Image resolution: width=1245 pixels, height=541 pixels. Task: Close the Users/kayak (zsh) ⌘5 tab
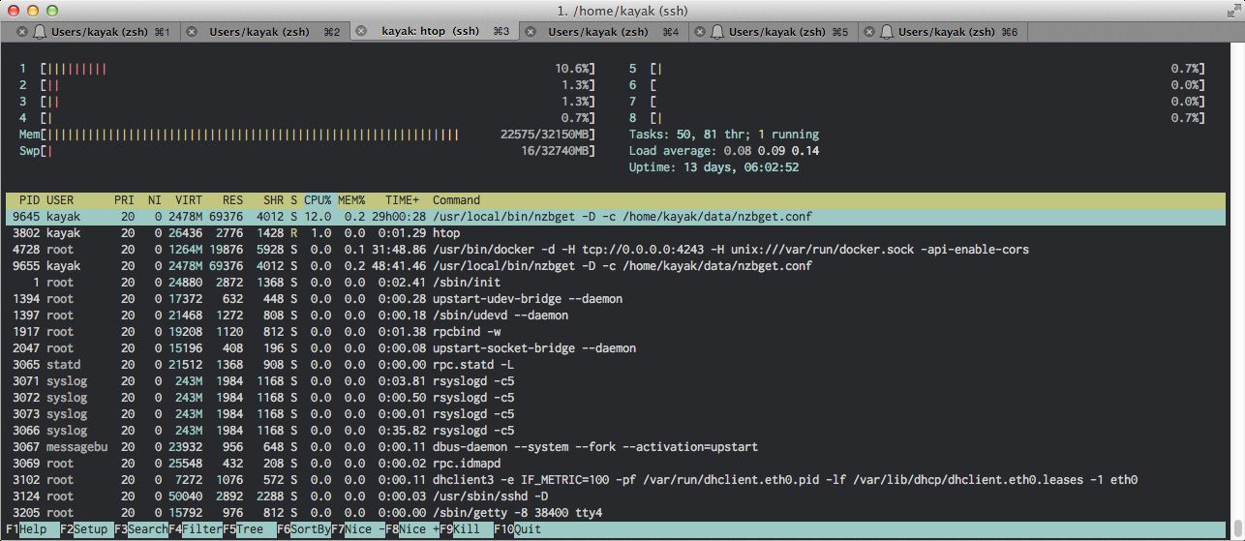(698, 32)
